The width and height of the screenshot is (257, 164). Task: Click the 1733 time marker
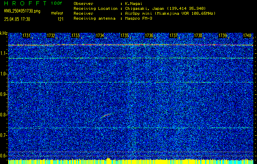click(x=76, y=36)
